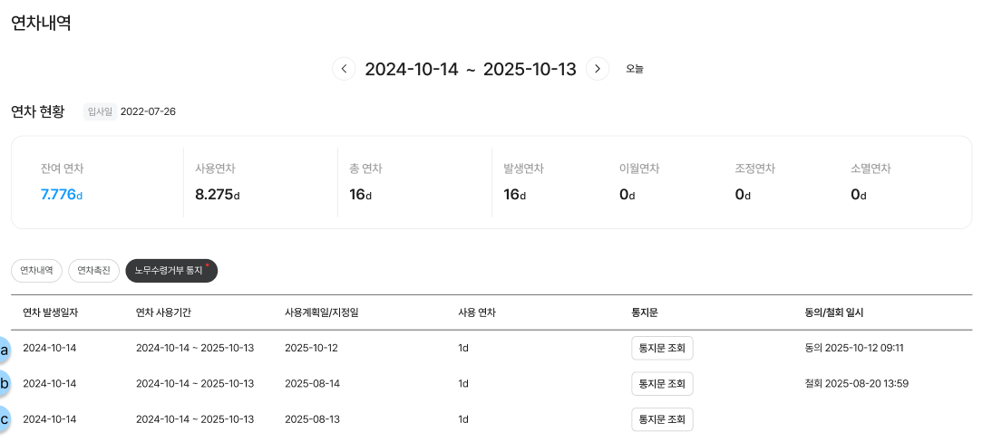The image size is (992, 442).
Task: Select the blue circle marker labeled b
Action: (5, 384)
